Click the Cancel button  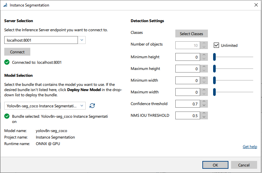(x=244, y=165)
